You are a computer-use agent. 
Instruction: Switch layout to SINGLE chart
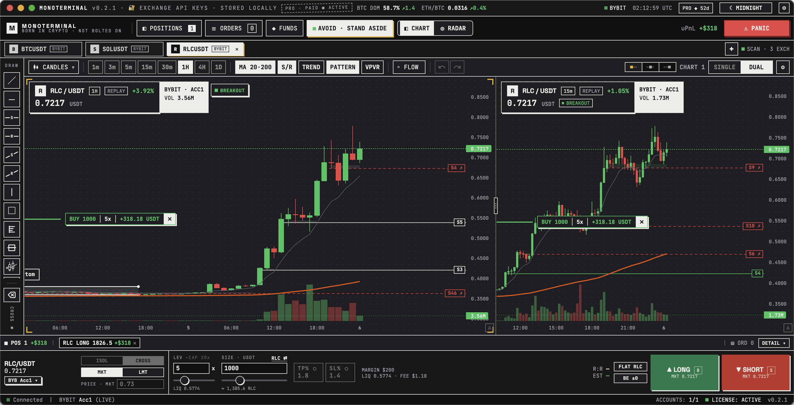click(724, 67)
